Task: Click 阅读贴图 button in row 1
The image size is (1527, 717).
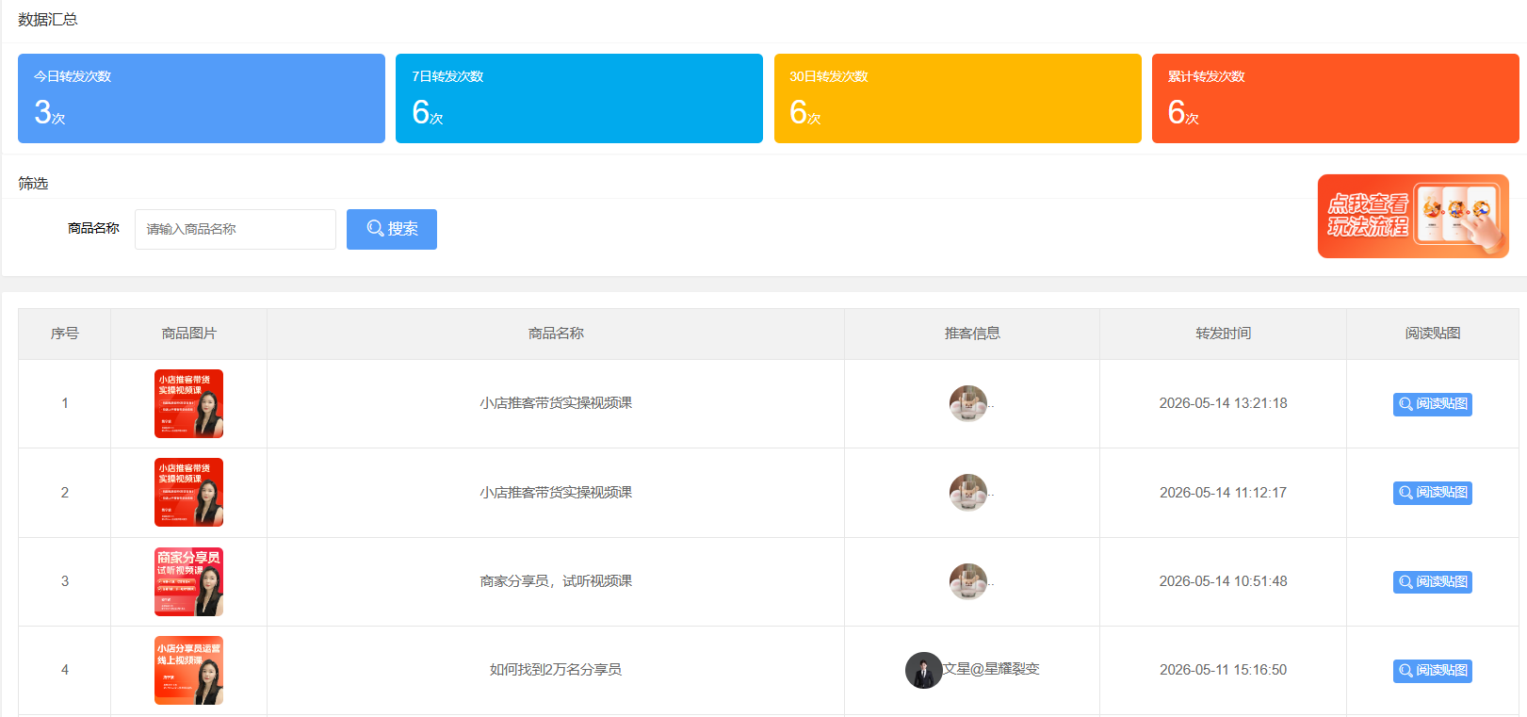Action: click(x=1432, y=404)
